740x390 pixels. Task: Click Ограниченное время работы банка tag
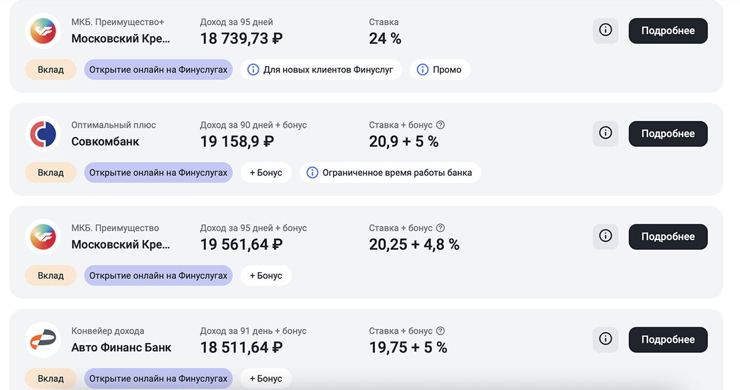tap(390, 173)
